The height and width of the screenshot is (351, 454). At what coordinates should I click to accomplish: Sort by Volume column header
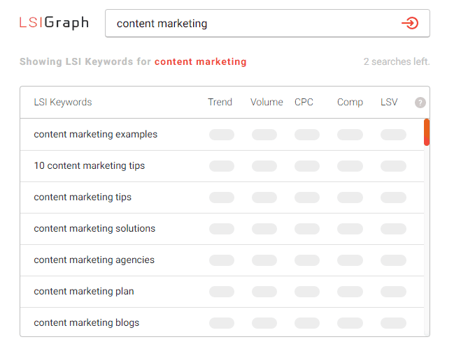pos(267,102)
